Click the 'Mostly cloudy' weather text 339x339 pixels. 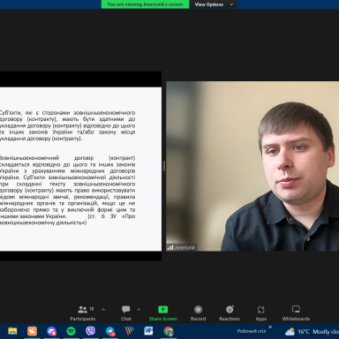coord(326,332)
